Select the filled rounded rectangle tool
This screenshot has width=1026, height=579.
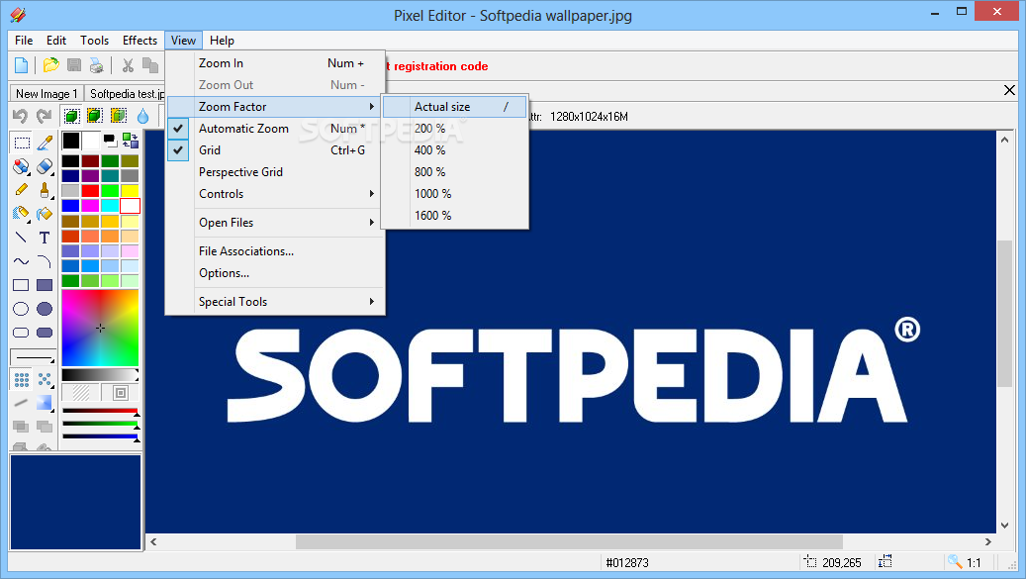tap(45, 333)
